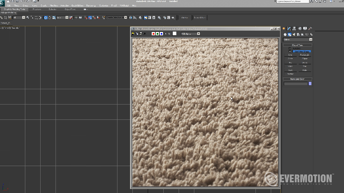This screenshot has height=193, width=344.
Task: Open the Display command panel tab
Action: [305, 29]
